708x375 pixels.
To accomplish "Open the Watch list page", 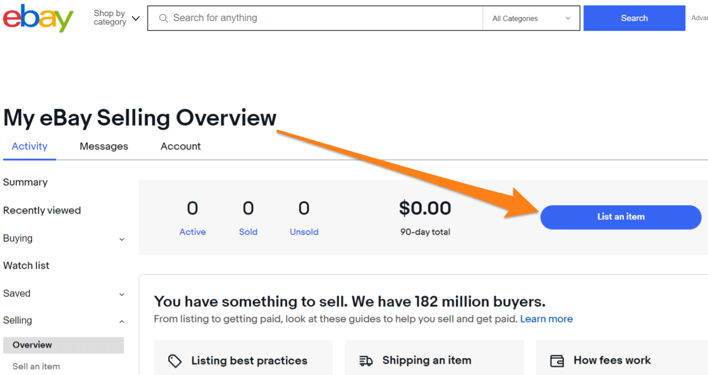I will tap(26, 265).
